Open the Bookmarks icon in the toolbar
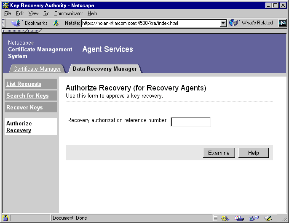Screen dimensions: 289x223 (x=16, y=23)
